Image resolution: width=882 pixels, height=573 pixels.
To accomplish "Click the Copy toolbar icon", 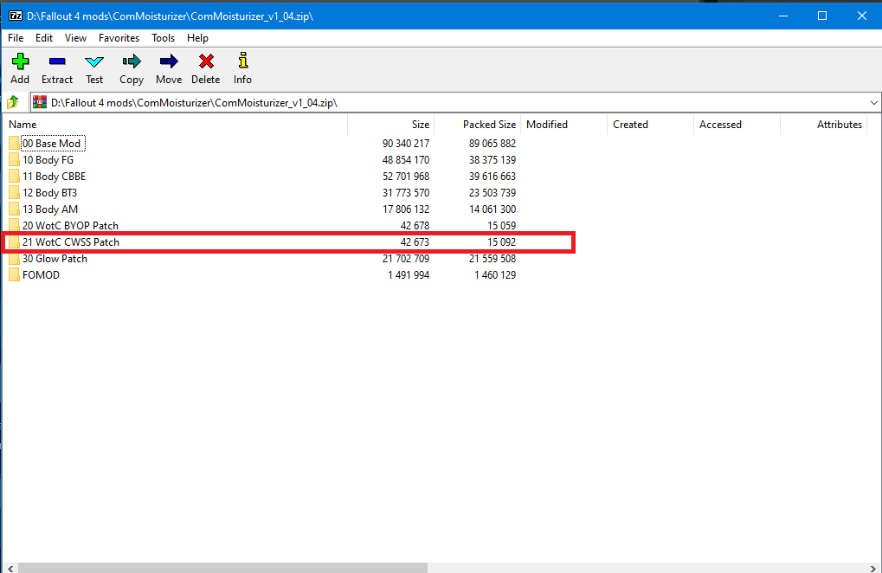I will click(132, 61).
